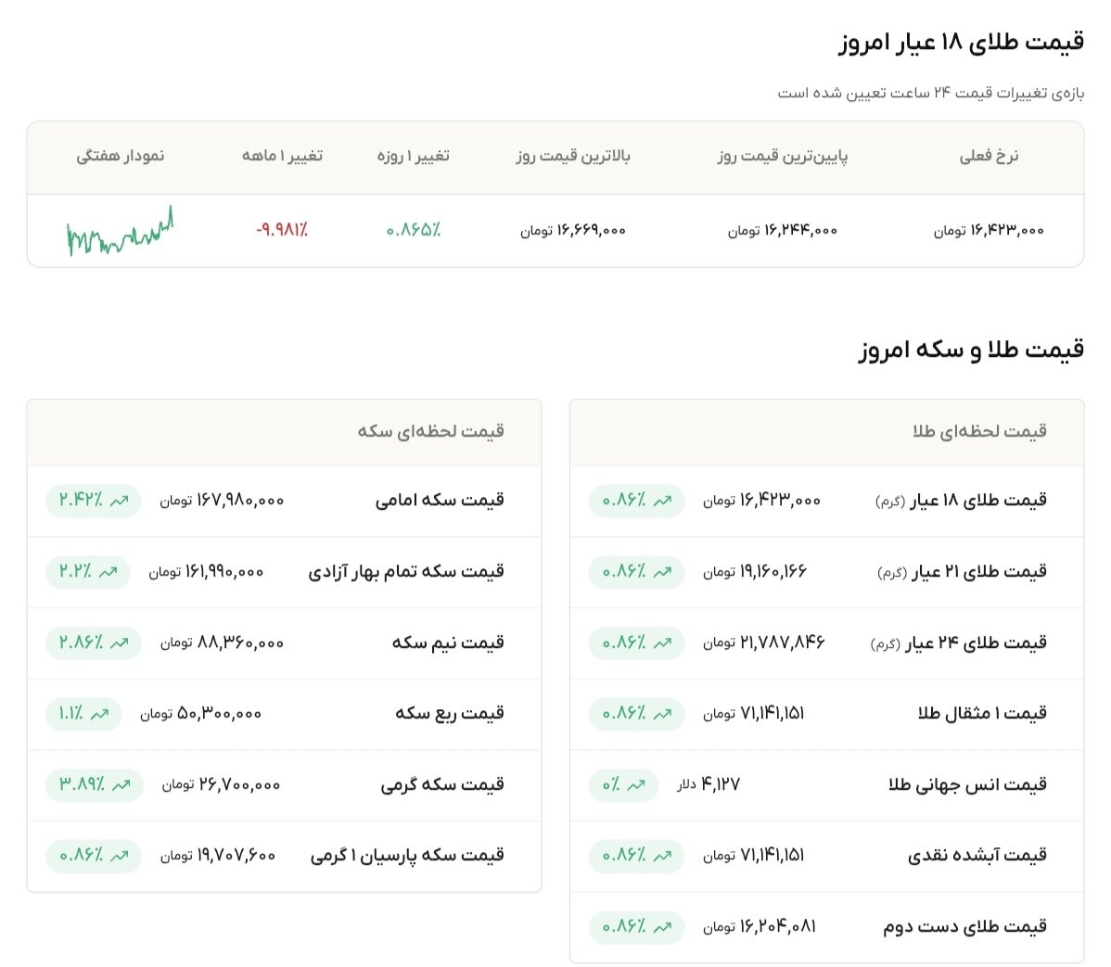Click the ۱۶,۲۴۴,۰۰۰ تومان lowest price value
The width and height of the screenshot is (1111, 967).
[x=782, y=230]
